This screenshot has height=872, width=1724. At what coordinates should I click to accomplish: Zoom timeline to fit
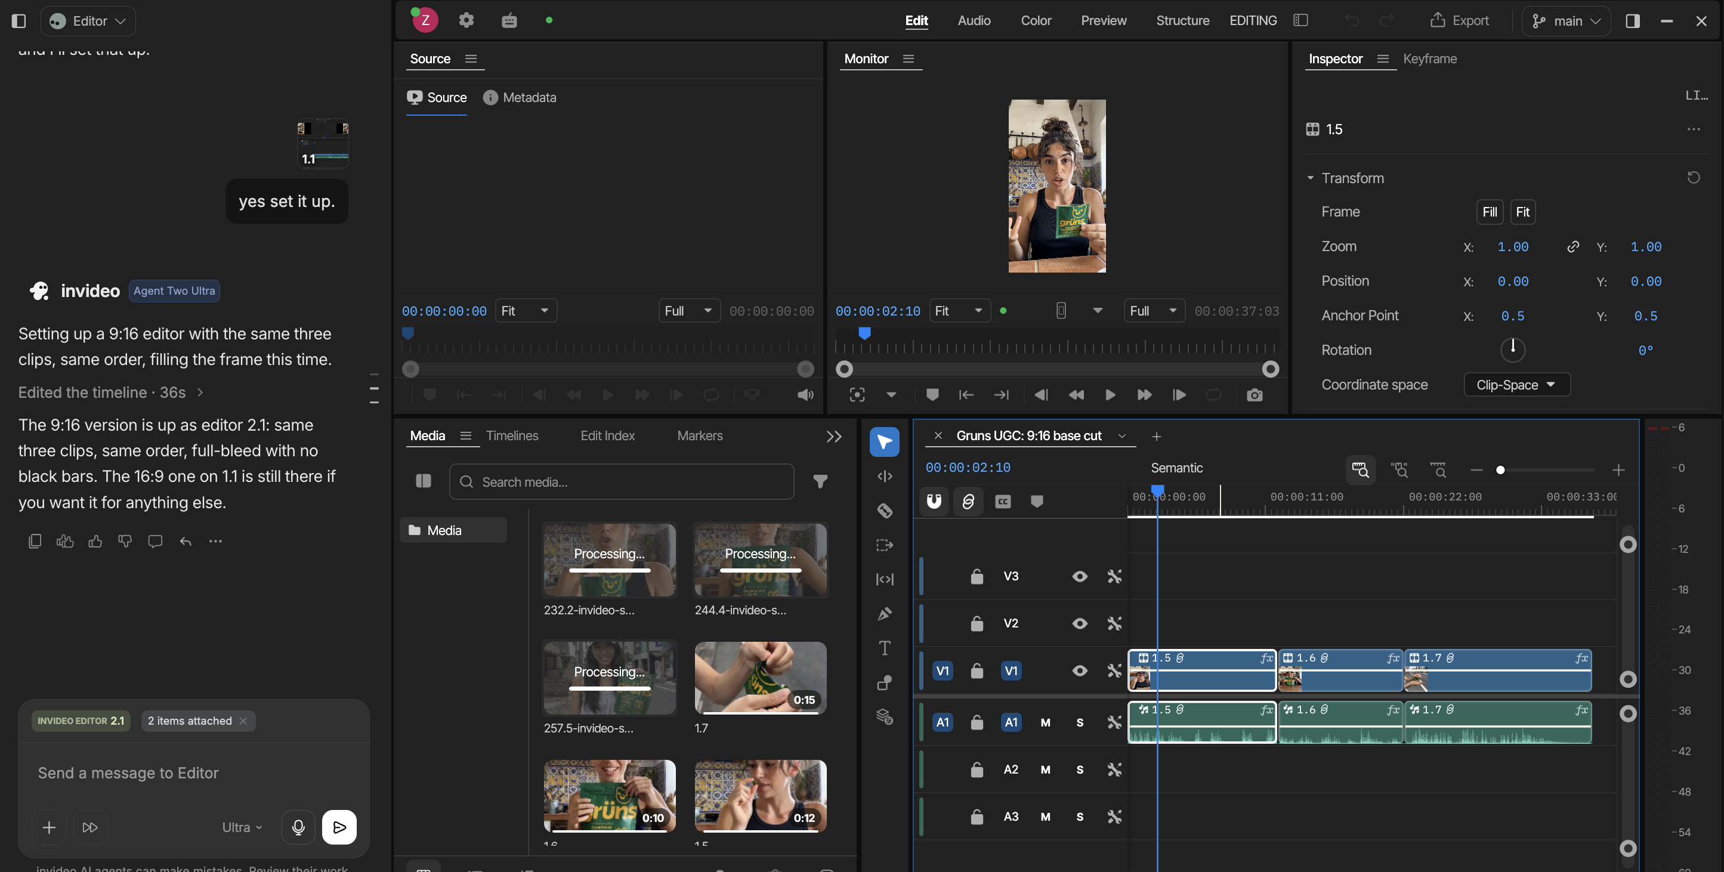tap(1361, 470)
